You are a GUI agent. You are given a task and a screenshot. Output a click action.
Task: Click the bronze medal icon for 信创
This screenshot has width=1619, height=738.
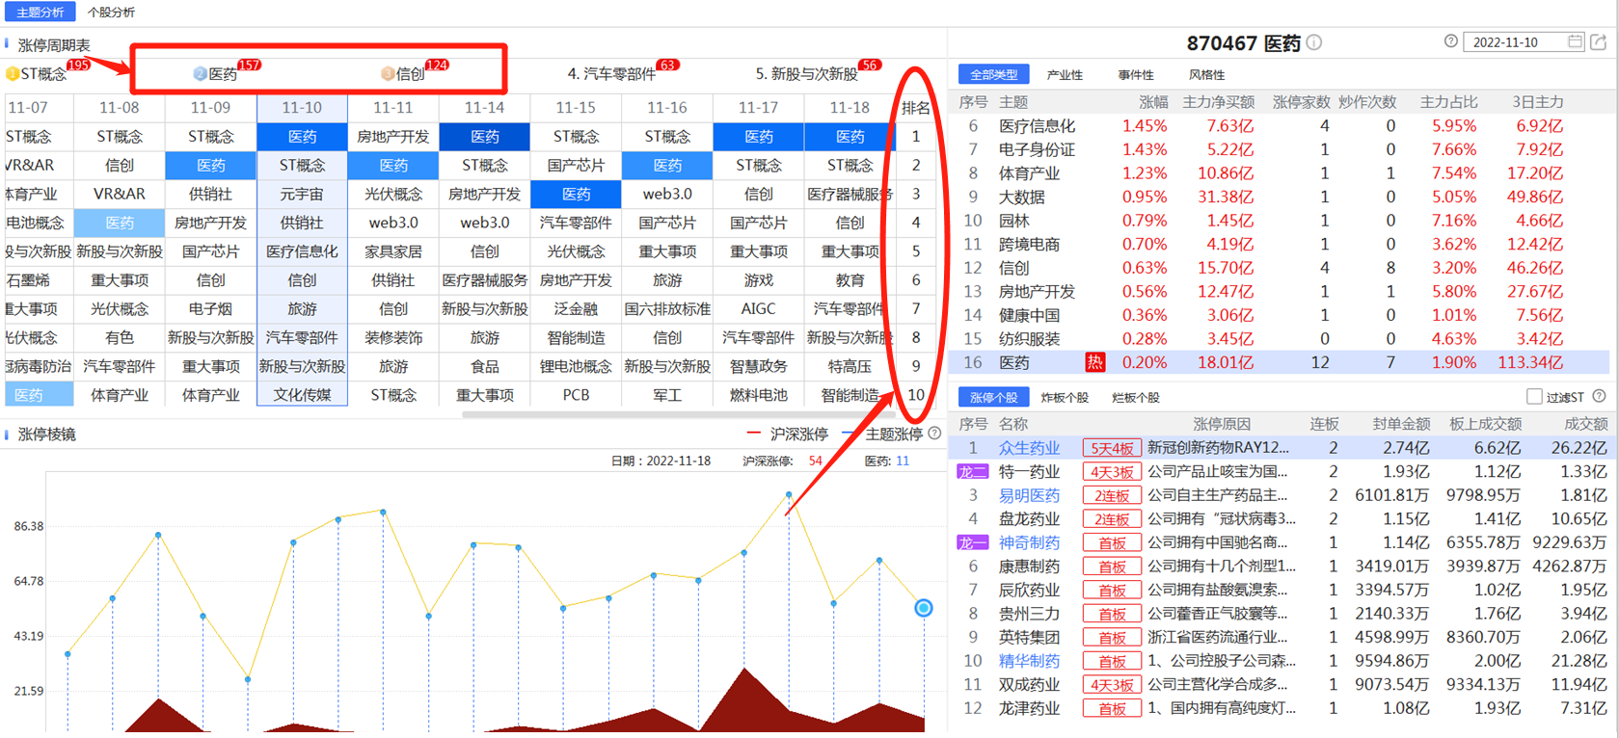(388, 73)
